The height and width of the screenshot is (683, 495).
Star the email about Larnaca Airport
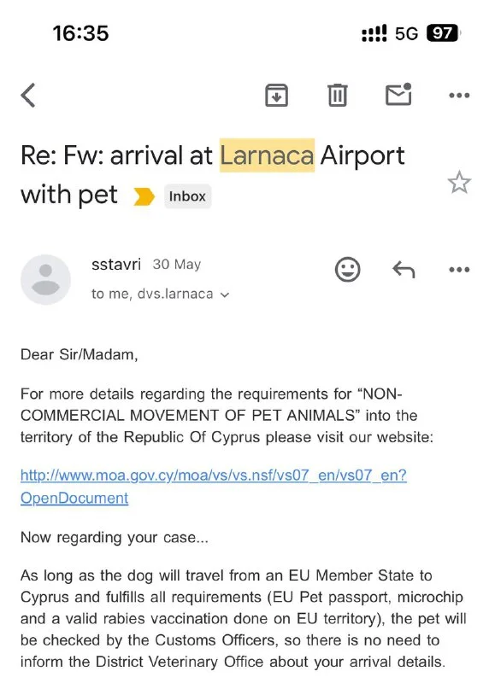459,183
